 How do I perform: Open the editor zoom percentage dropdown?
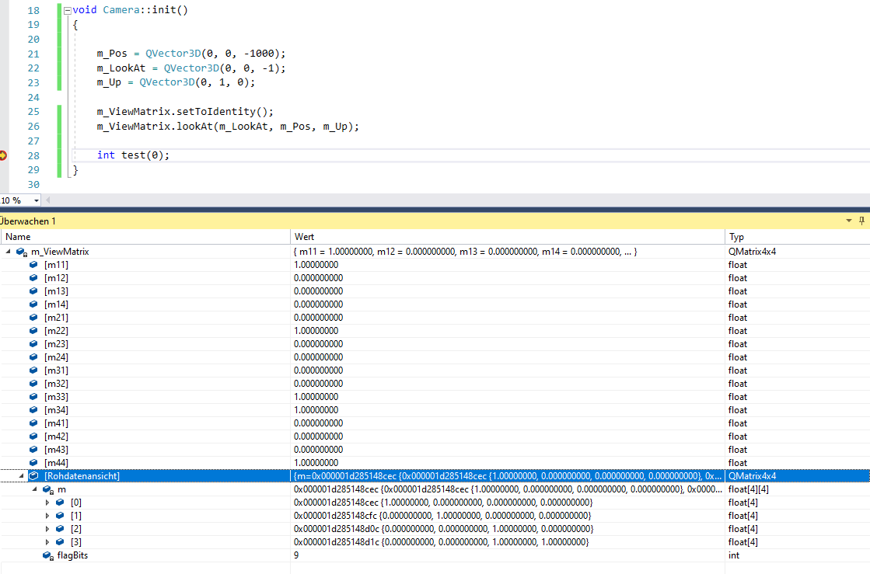pos(37,200)
